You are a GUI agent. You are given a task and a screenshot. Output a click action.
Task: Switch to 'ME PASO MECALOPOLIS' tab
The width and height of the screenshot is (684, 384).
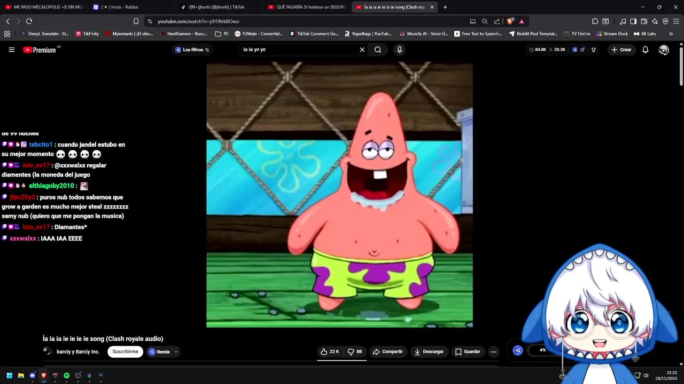[44, 7]
